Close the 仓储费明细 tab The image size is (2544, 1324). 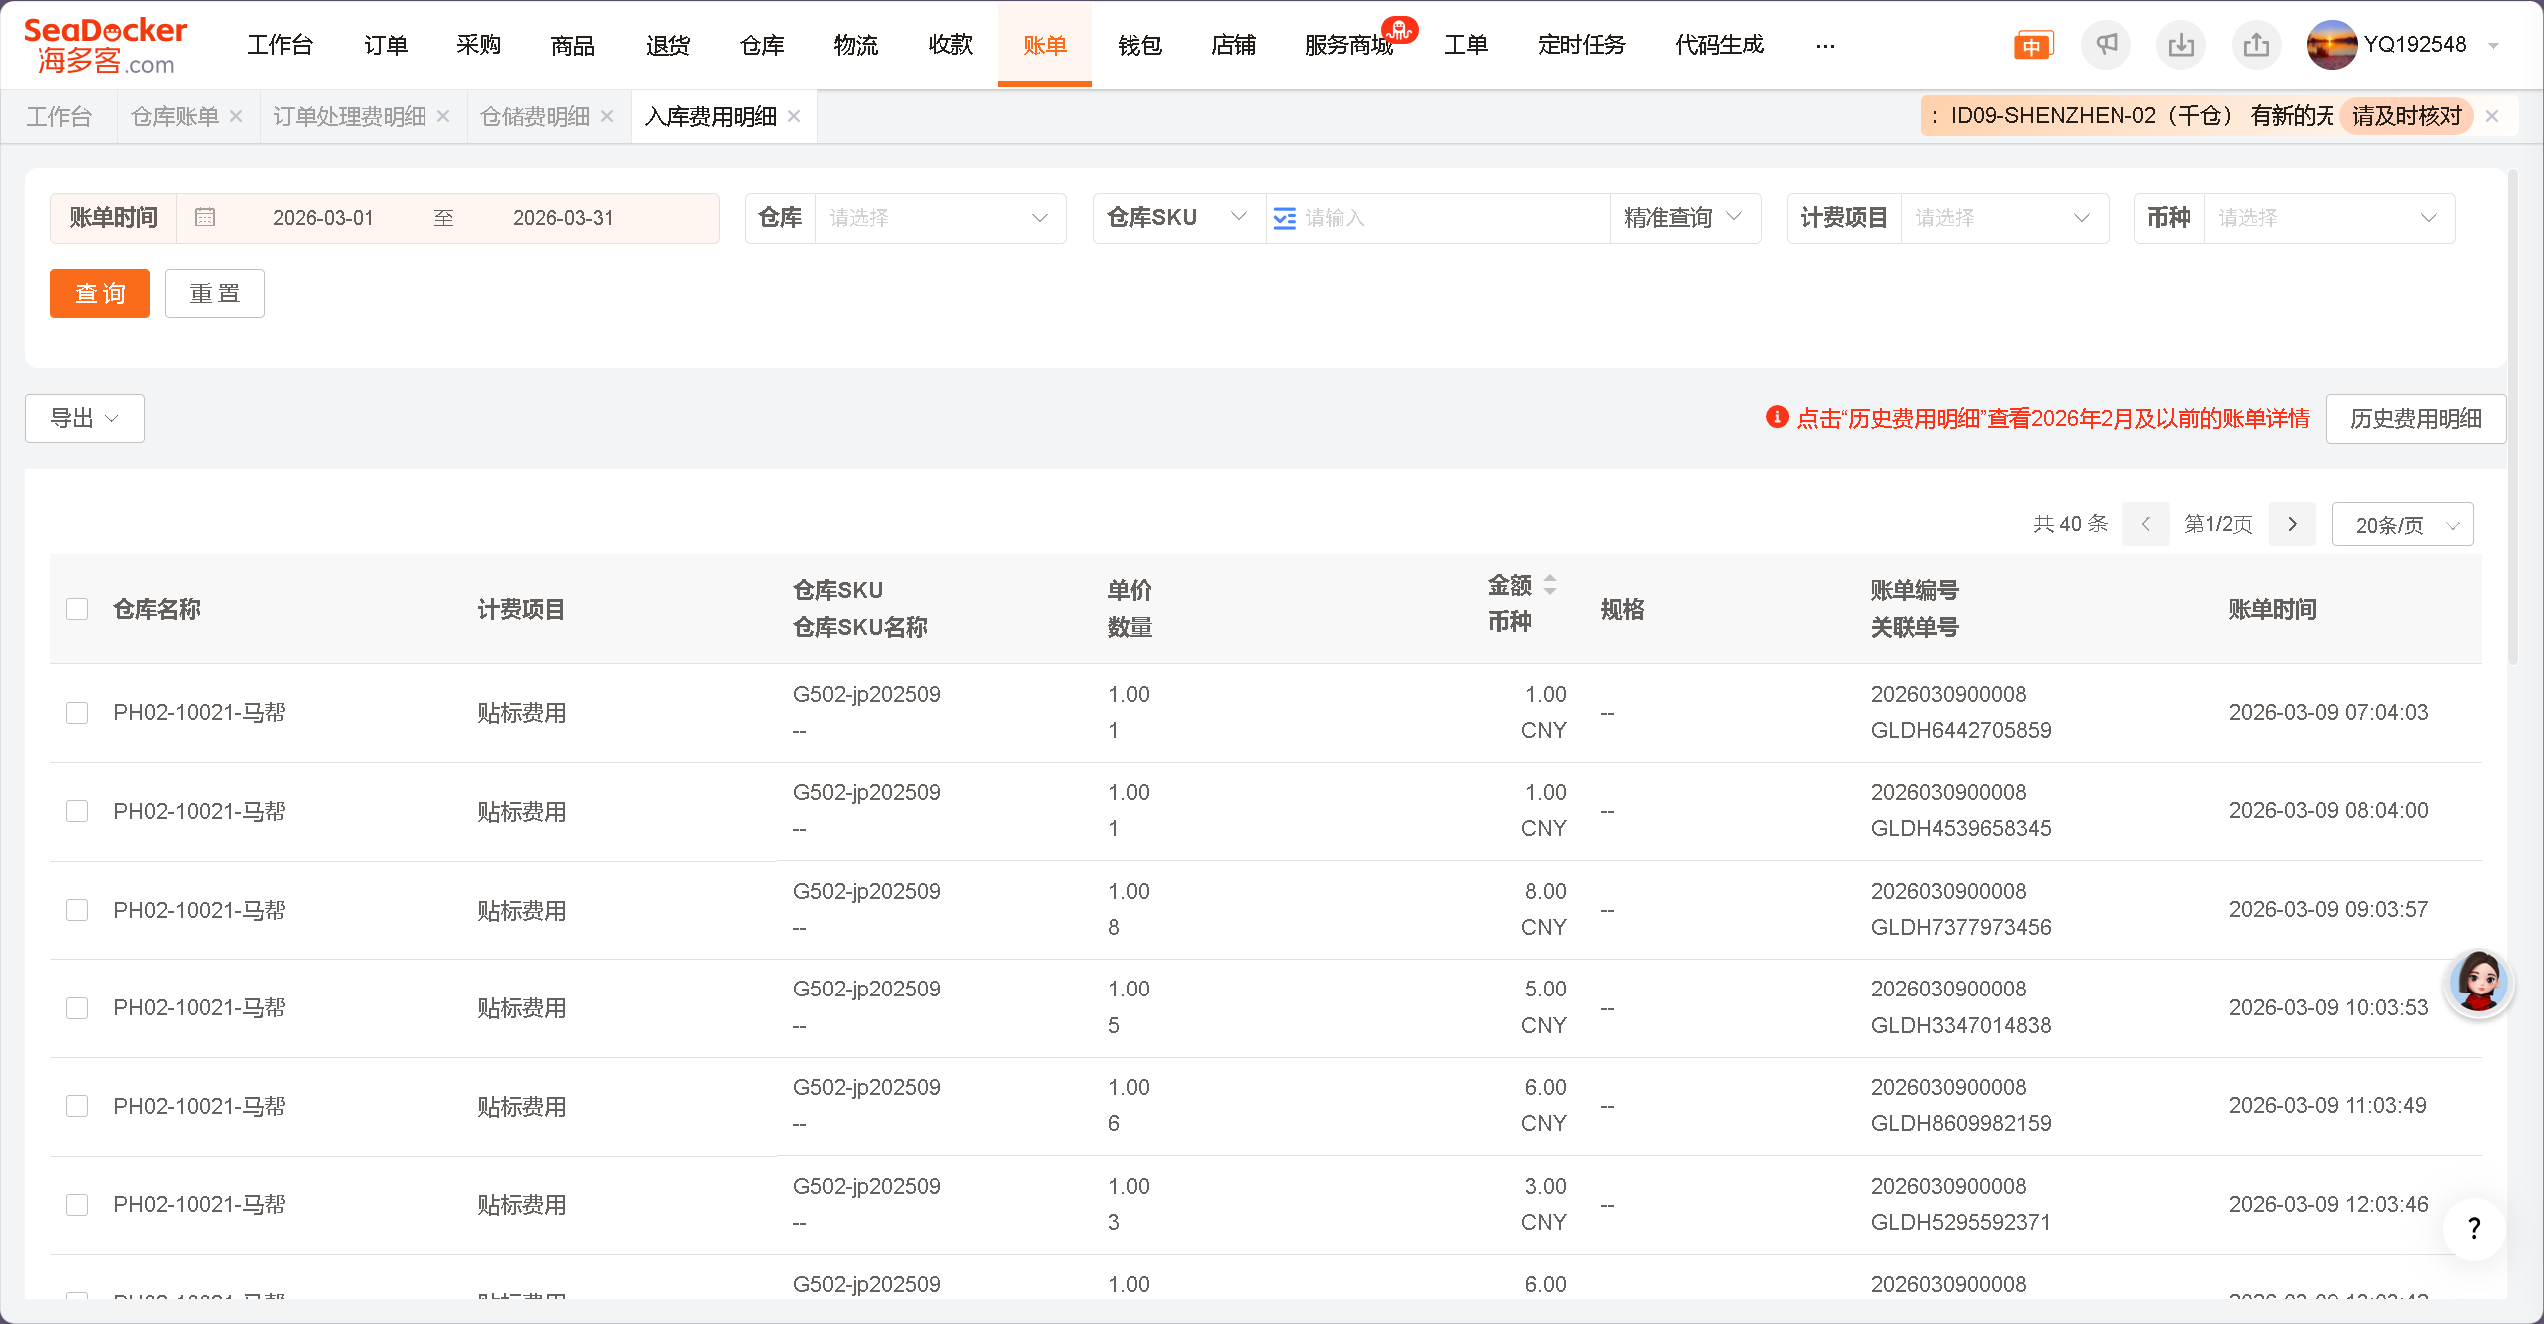click(607, 117)
